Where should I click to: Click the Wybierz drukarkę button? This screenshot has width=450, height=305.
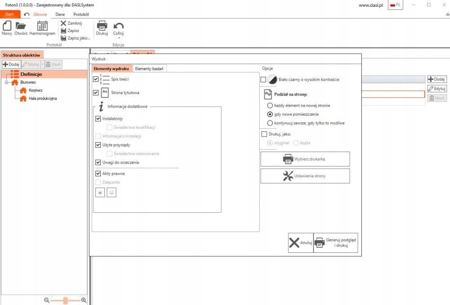pyautogui.click(x=305, y=159)
